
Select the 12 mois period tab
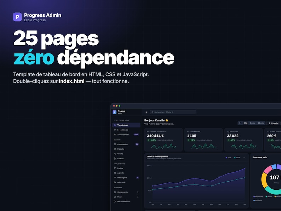pyautogui.click(x=260, y=123)
